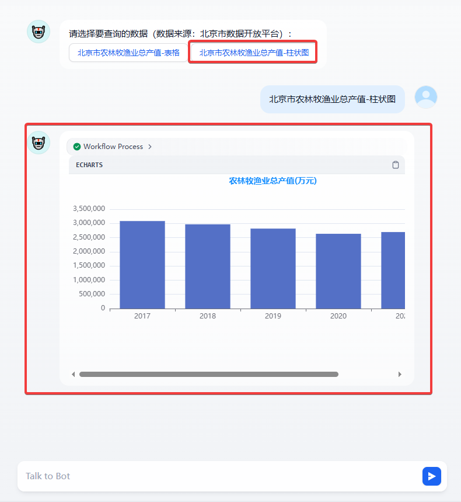The height and width of the screenshot is (502, 461).
Task: Click the Talk to Bot input field
Action: [x=221, y=476]
